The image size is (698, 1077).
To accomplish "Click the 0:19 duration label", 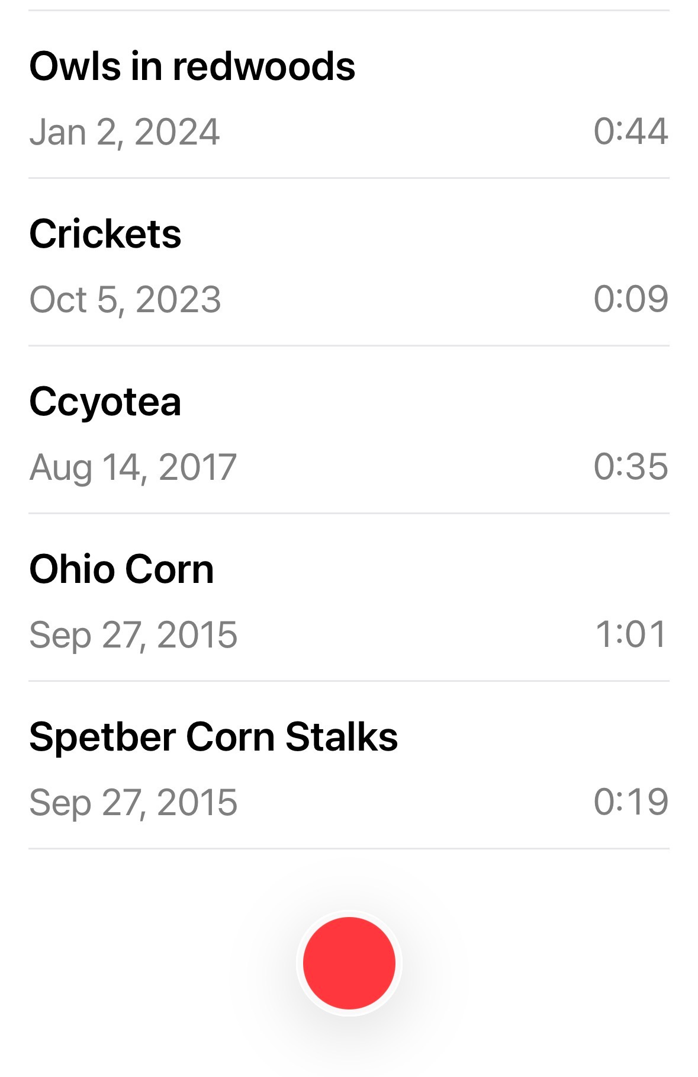I will coord(631,802).
